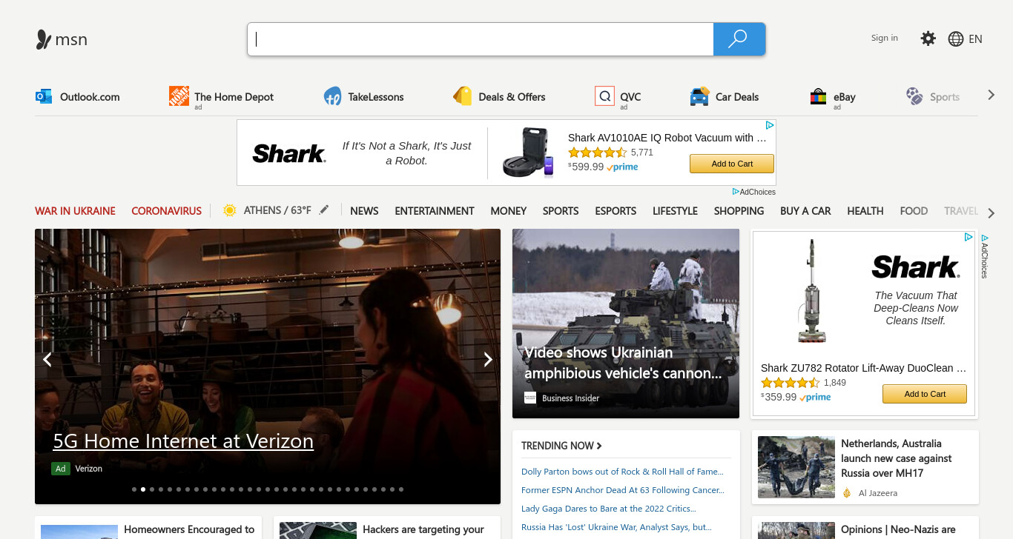Open Opinions Neo-Nazis article card
The width and height of the screenshot is (1013, 539).
tap(865, 528)
